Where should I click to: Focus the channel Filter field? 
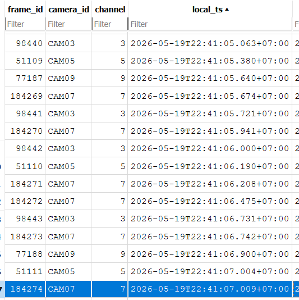(x=110, y=24)
